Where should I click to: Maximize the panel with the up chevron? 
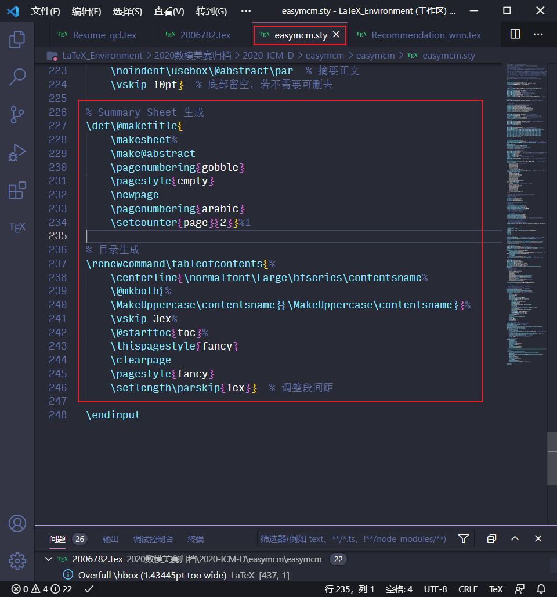click(515, 539)
